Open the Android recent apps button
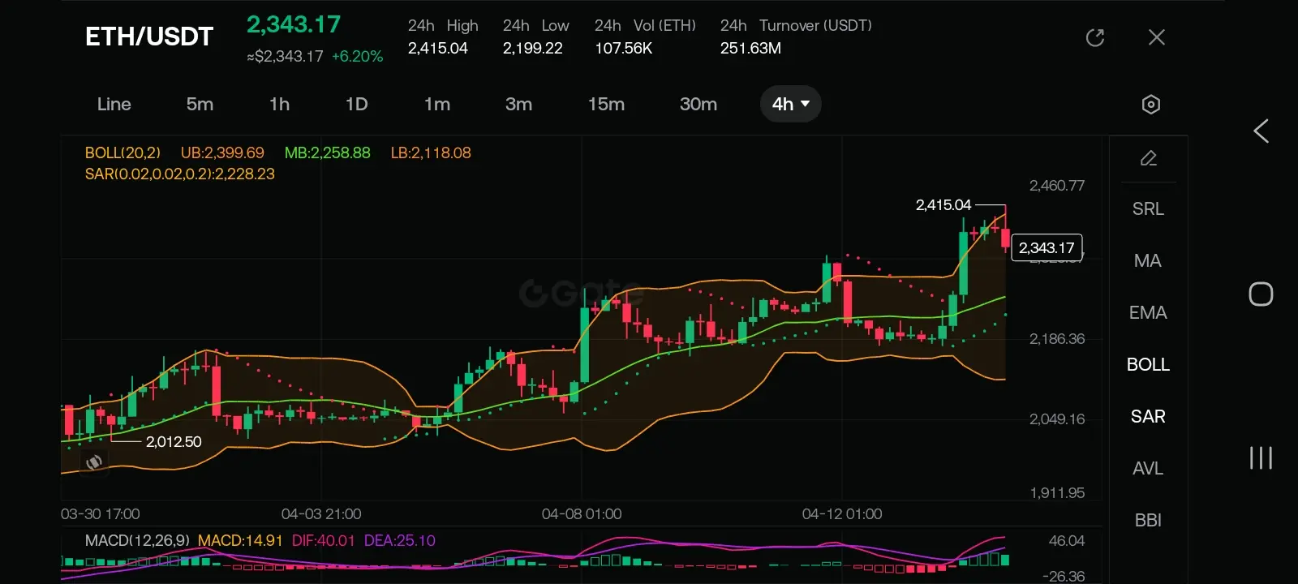This screenshot has width=1298, height=584. point(1261,457)
